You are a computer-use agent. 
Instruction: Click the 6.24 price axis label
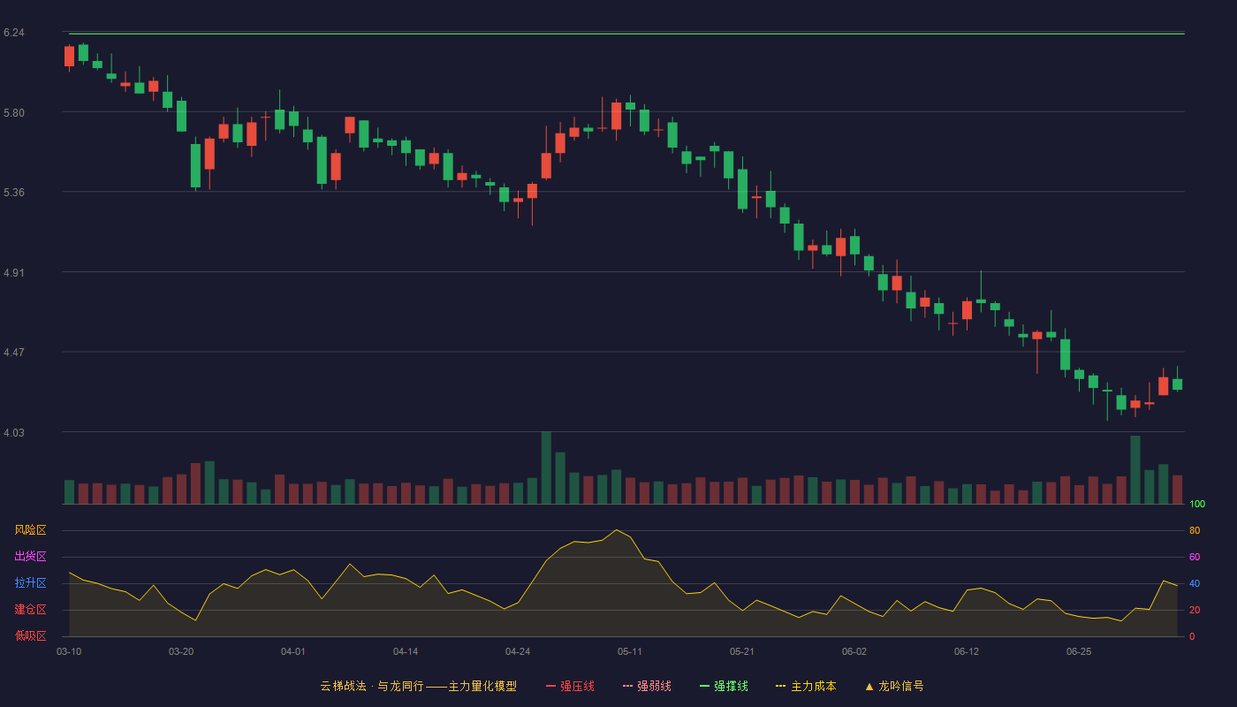(14, 33)
